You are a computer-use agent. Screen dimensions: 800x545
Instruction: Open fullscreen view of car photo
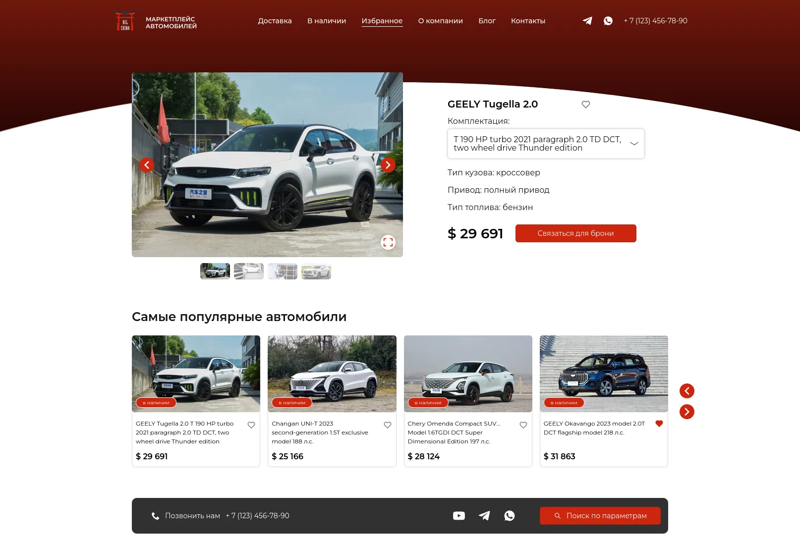tap(388, 242)
